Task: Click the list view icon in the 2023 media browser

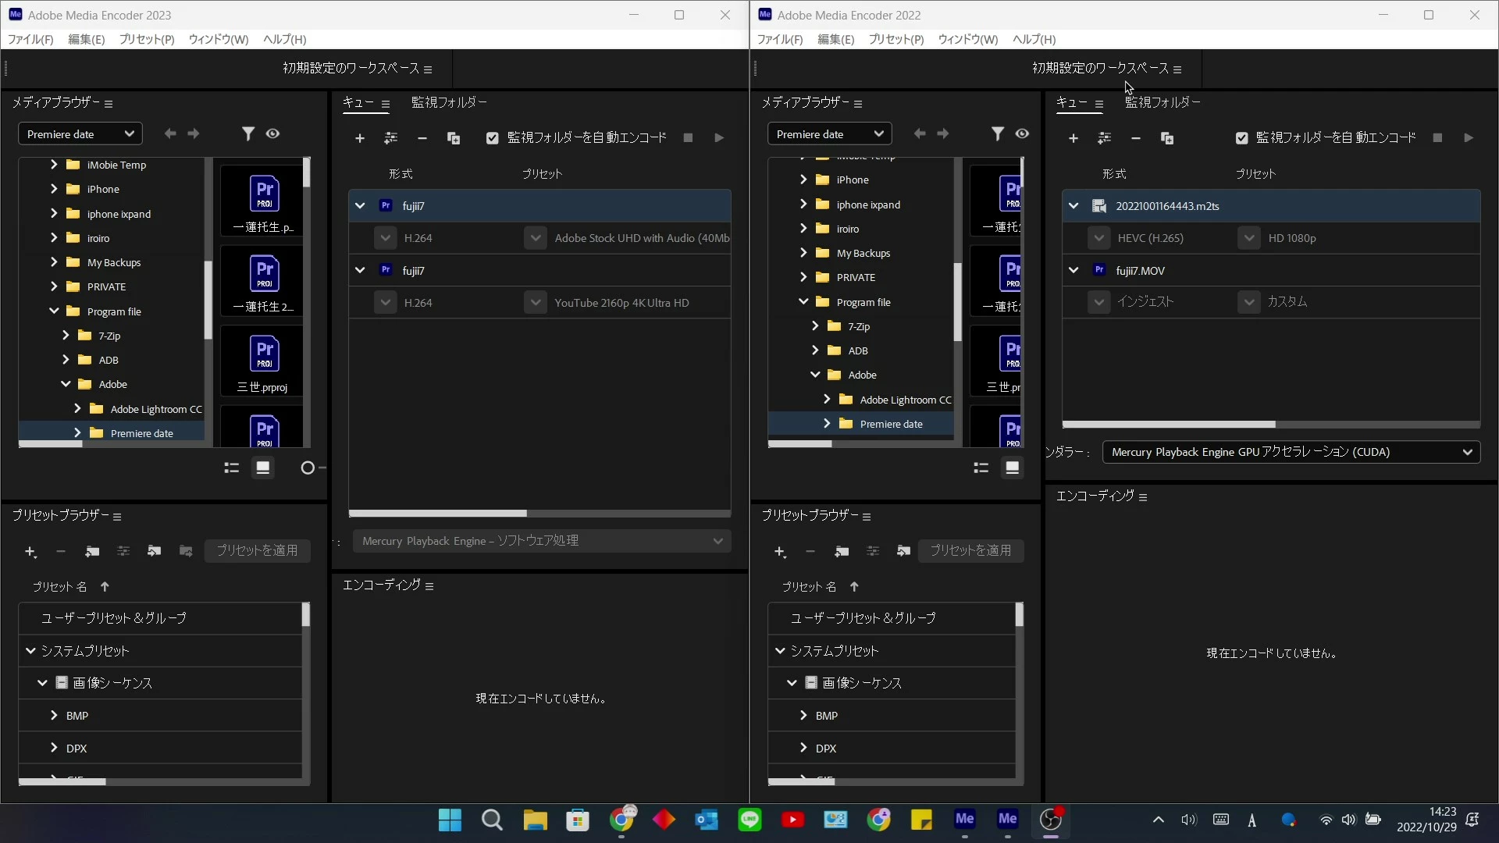Action: point(231,468)
